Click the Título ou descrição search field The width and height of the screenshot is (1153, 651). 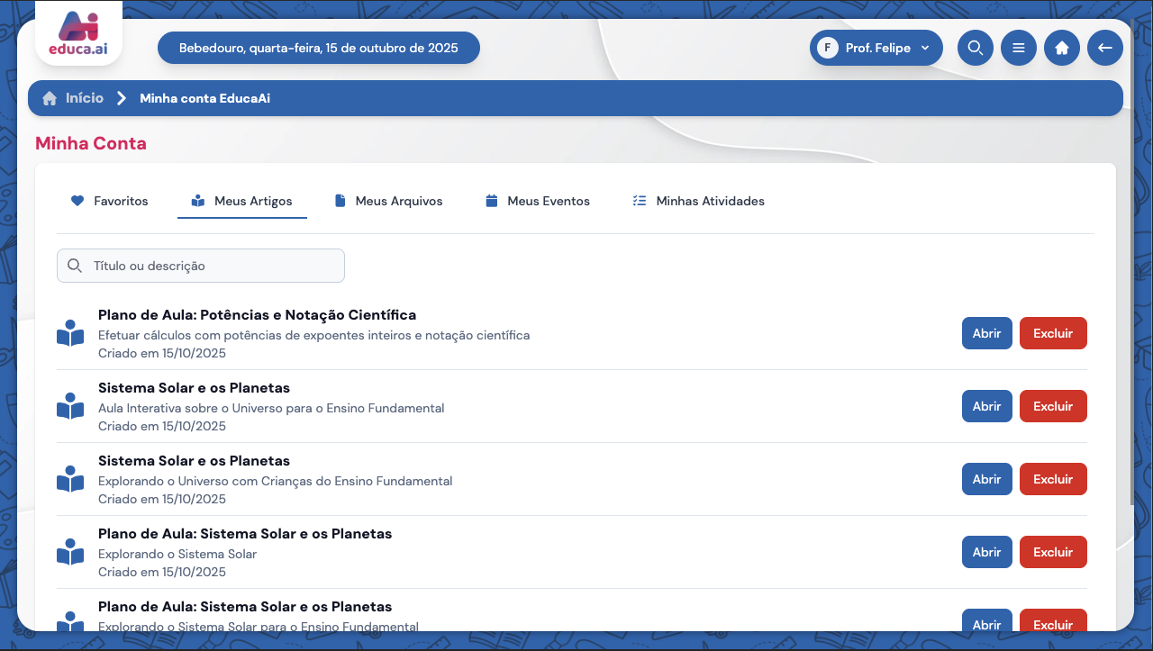(x=200, y=266)
